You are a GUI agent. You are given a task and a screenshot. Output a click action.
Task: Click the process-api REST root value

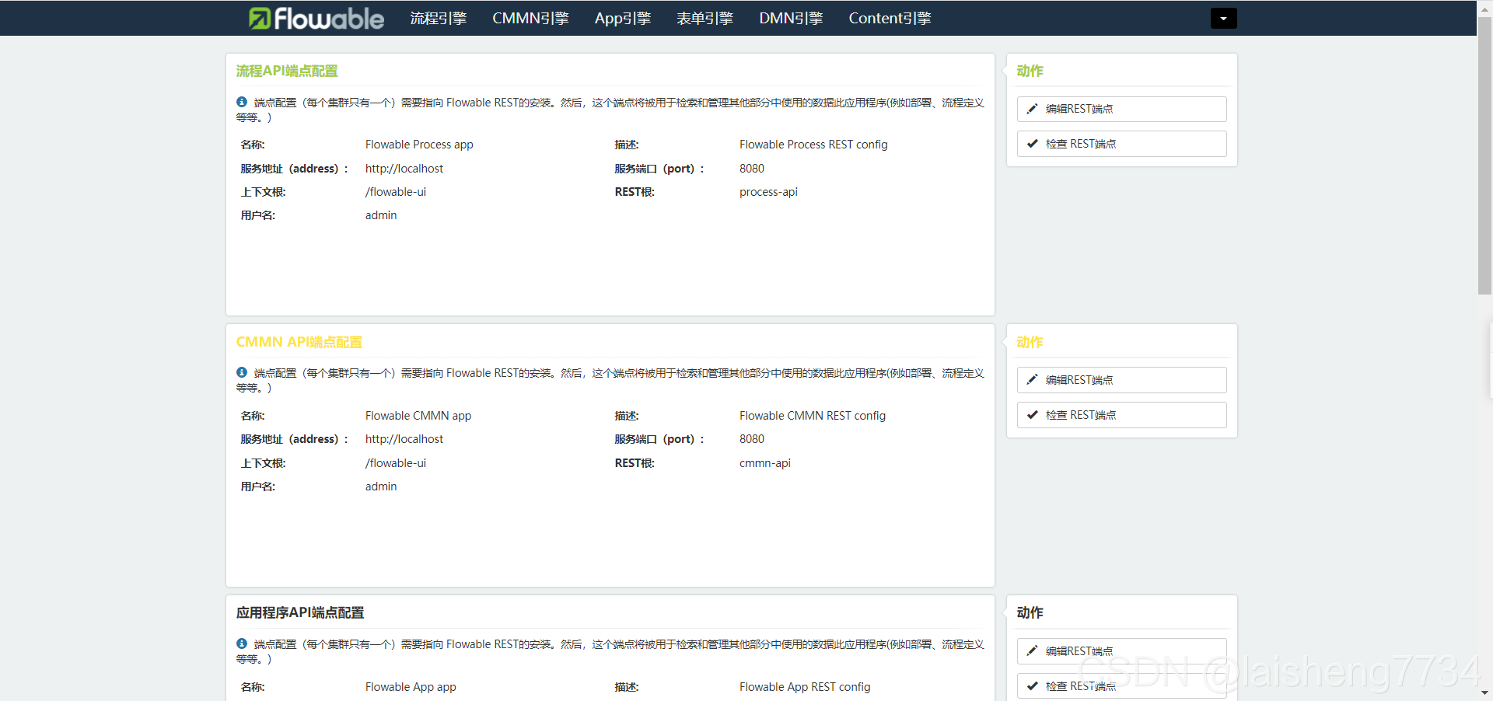coord(768,192)
